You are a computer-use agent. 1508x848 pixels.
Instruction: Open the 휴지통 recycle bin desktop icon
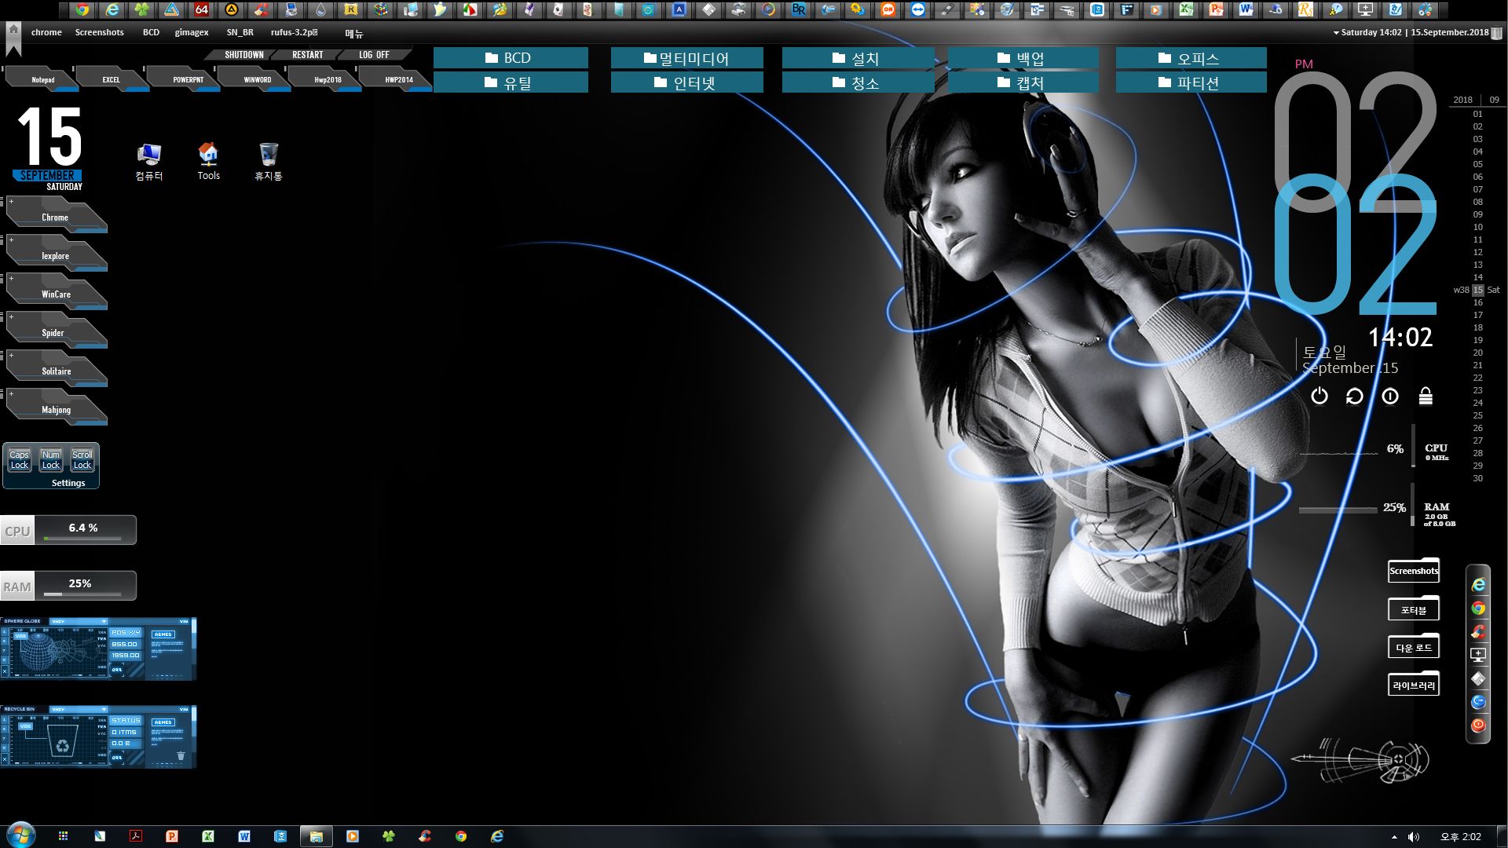point(269,162)
